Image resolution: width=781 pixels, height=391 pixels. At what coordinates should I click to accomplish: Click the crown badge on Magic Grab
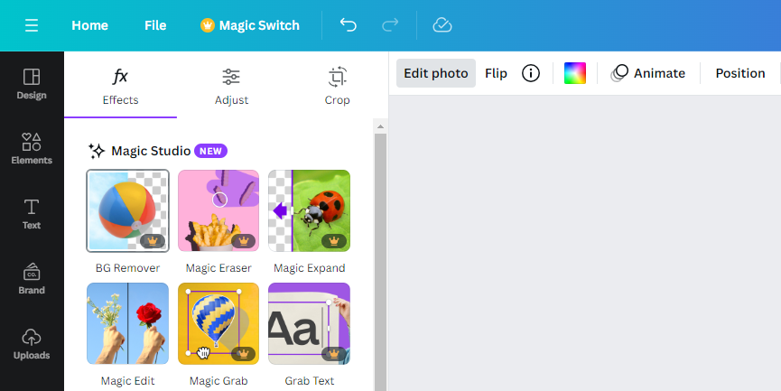pos(244,354)
